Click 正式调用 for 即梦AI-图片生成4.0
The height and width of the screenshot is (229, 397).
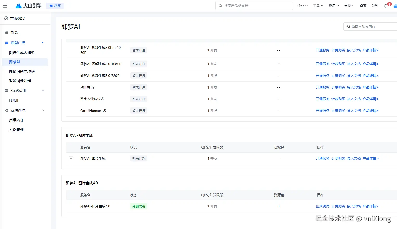pyautogui.click(x=323, y=206)
